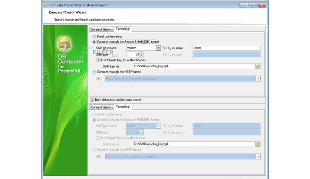Click the DB Comparer scales logo
The width and height of the screenshot is (310, 179).
tap(65, 44)
